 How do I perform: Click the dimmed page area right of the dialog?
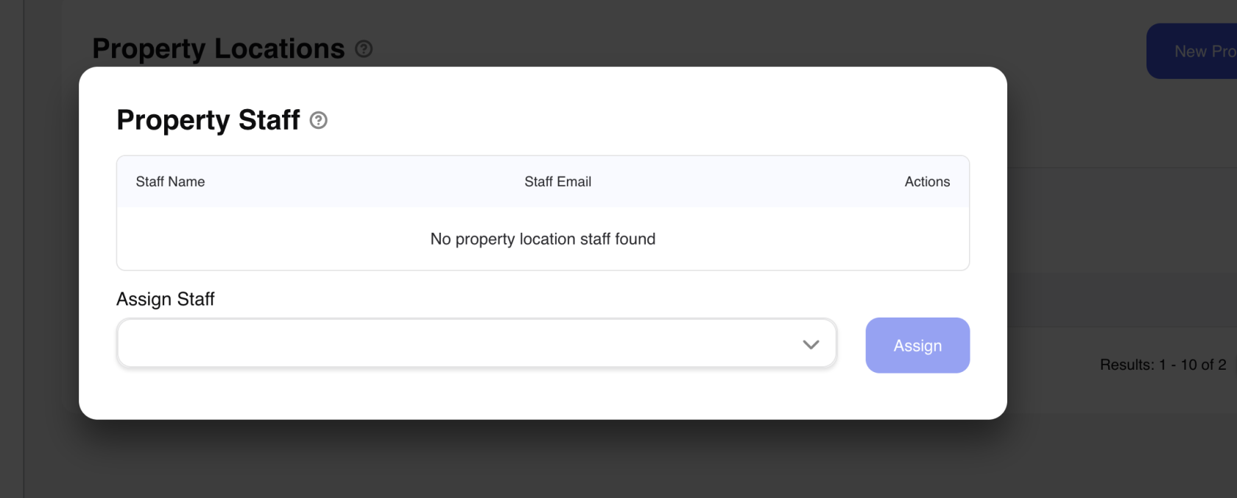pyautogui.click(x=1119, y=221)
